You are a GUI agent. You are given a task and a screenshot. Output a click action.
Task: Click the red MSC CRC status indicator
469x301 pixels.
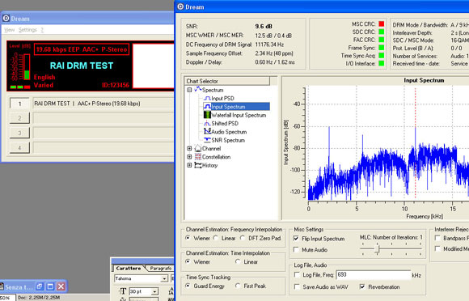pos(382,24)
